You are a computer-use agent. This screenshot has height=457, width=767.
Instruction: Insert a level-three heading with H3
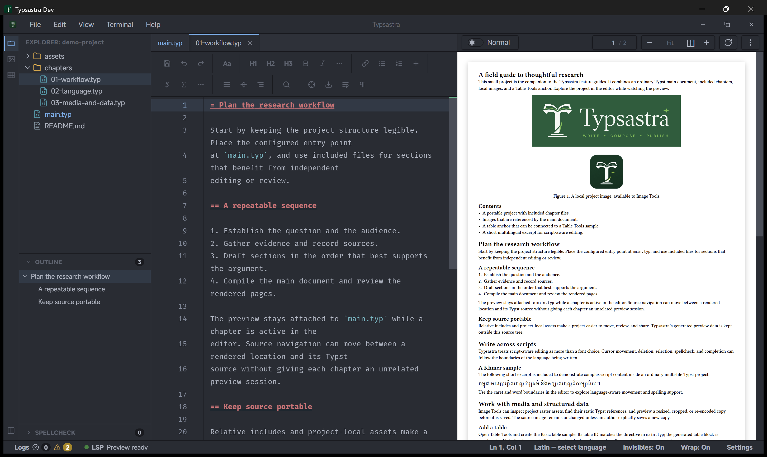[288, 63]
